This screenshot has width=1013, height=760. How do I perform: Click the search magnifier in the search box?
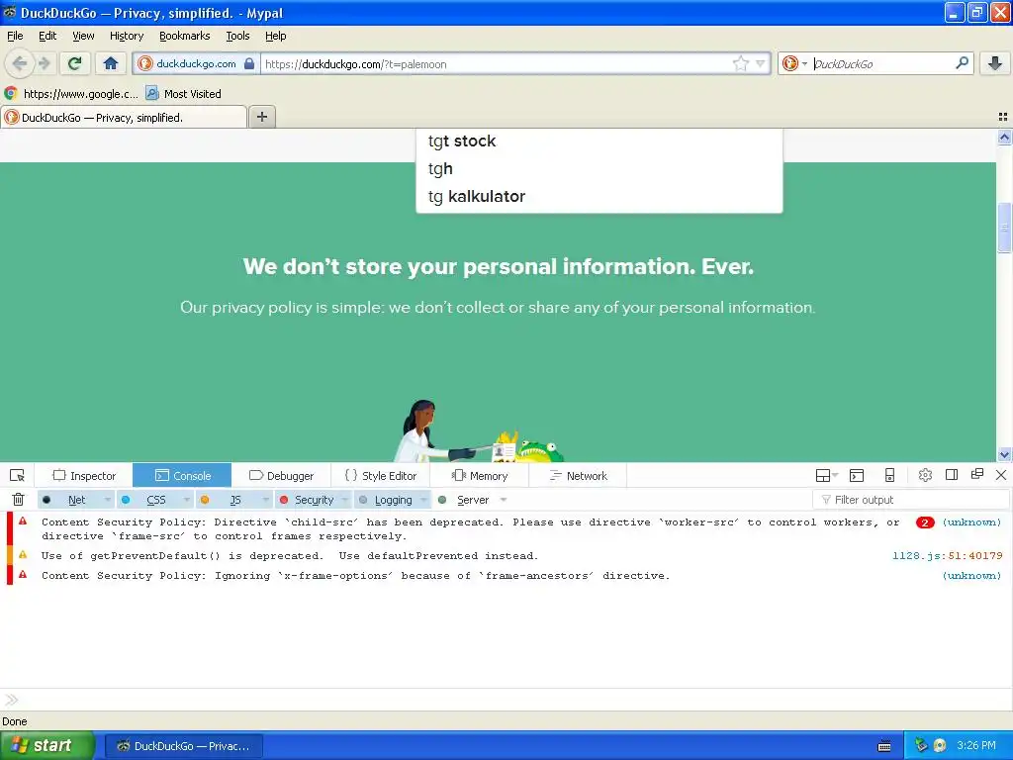(x=962, y=63)
